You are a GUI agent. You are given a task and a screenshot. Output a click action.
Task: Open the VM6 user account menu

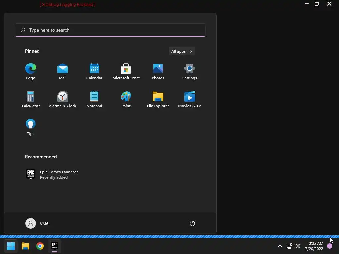coord(37,223)
